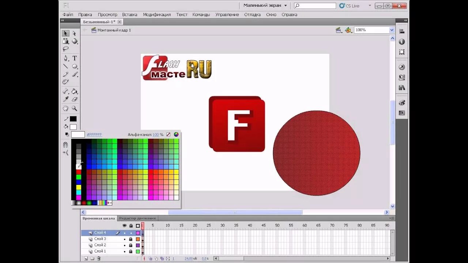Image resolution: width=468 pixels, height=263 pixels.
Task: Toggle visibility dot for Слой 2
Action: click(124, 245)
